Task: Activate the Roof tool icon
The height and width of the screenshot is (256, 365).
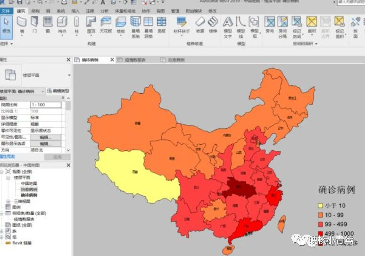Action: pos(91,25)
